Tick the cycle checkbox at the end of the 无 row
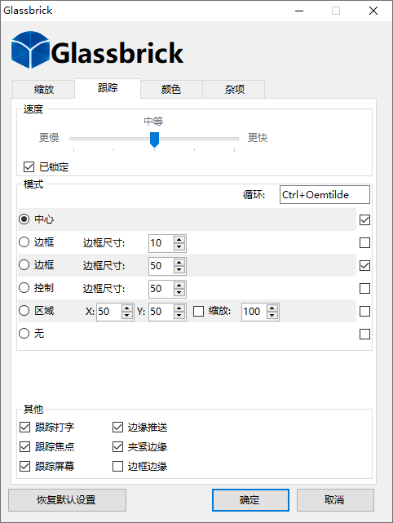Image resolution: width=393 pixels, height=523 pixels. tap(364, 334)
